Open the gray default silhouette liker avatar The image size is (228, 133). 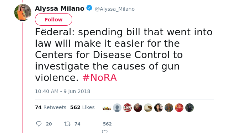coord(117,108)
